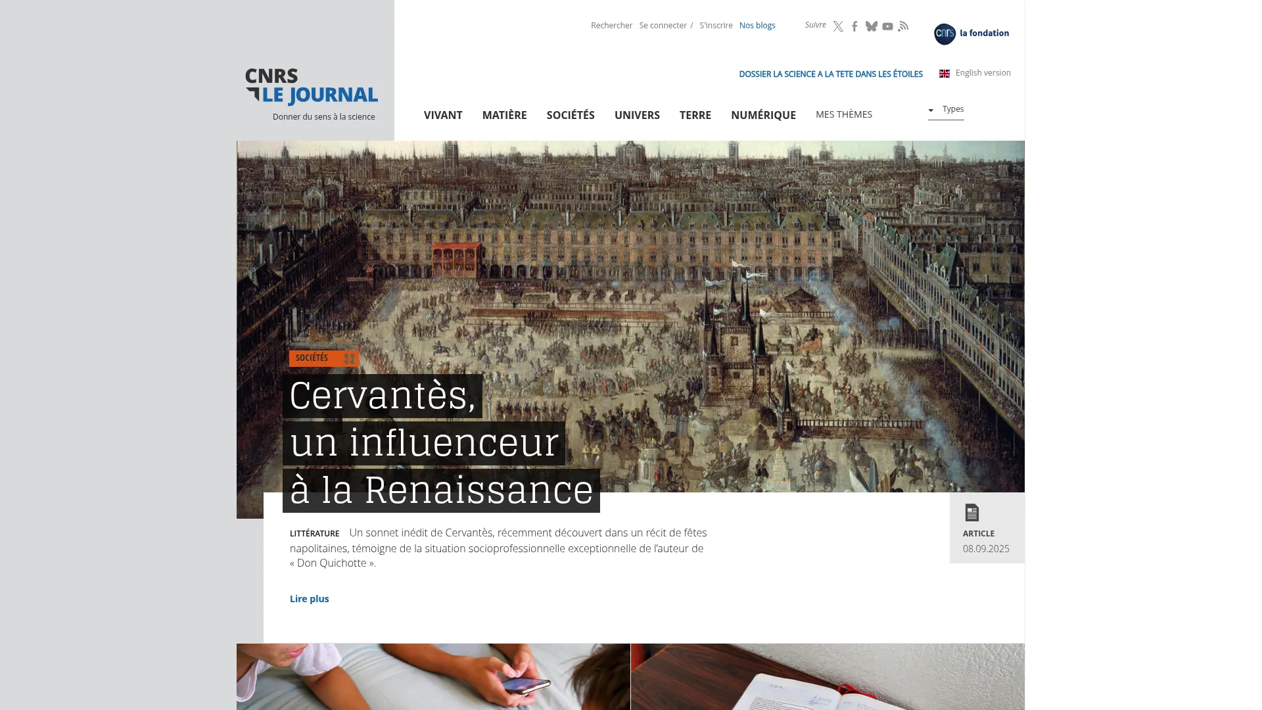Click the article summary about Cervantès sonnet

[498, 548]
